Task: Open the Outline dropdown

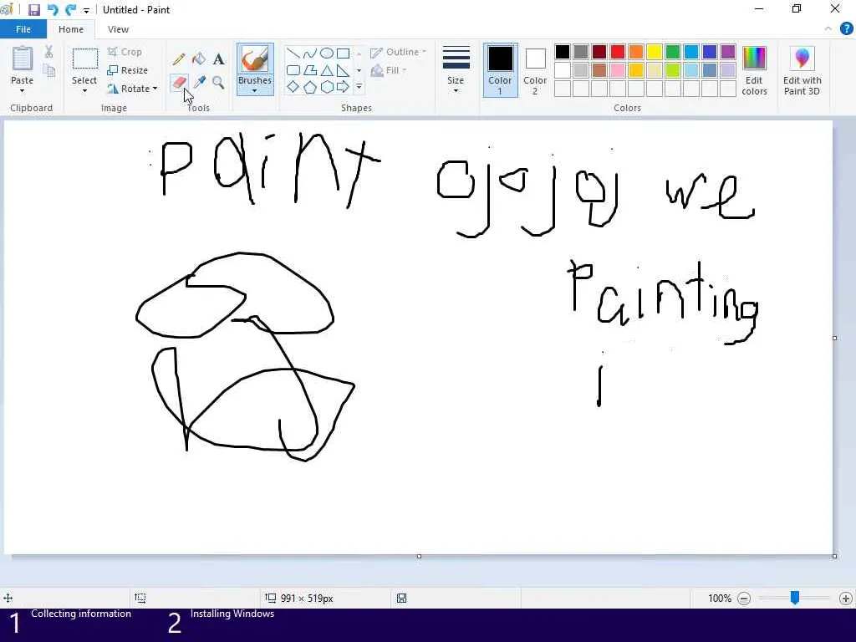Action: point(399,52)
